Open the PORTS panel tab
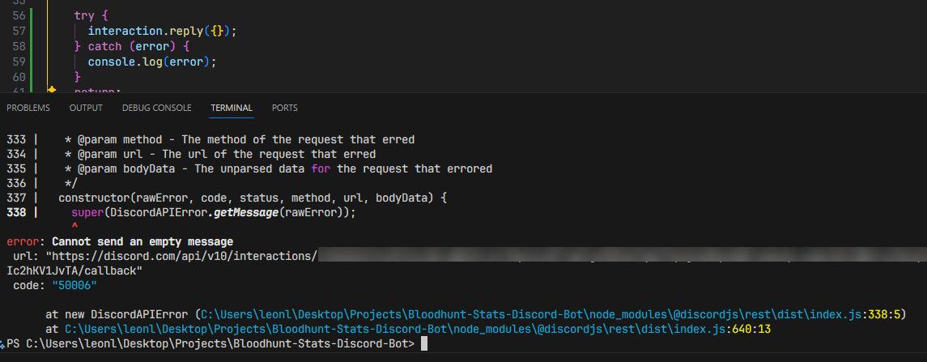 [x=285, y=108]
